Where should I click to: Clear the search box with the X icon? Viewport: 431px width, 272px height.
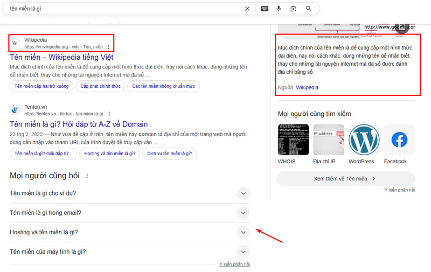pyautogui.click(x=247, y=9)
